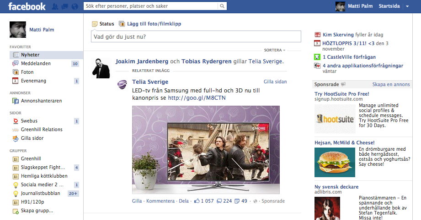This screenshot has width=421, height=220.
Task: Click Kommentera under the Telia post
Action: click(160, 201)
